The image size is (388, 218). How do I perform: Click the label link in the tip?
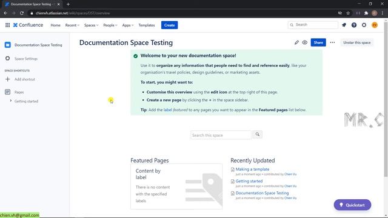pos(167,110)
